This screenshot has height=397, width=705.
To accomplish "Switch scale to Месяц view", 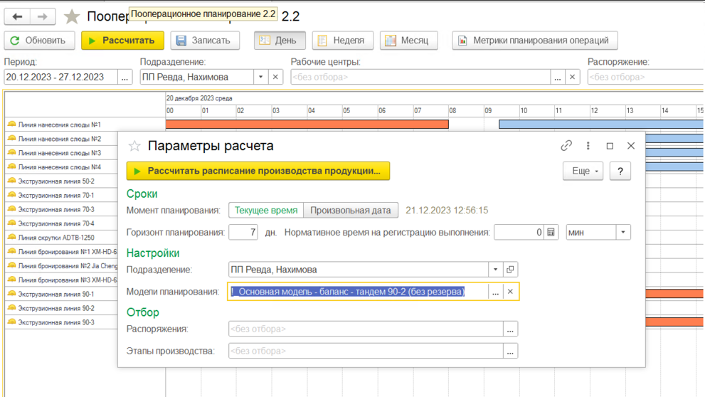I will point(409,41).
